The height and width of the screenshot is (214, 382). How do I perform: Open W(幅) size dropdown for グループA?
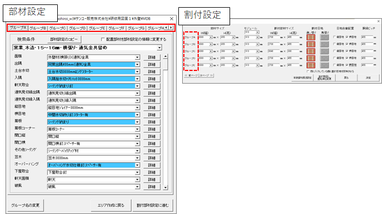pyautogui.click(x=211, y=37)
